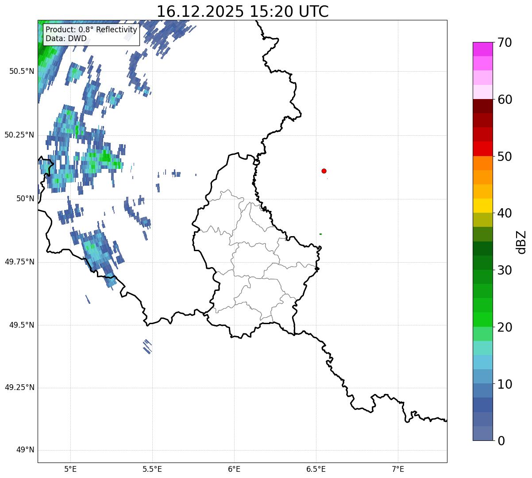Click the longitude label 6°E
The width and height of the screenshot is (532, 478).
tap(234, 469)
